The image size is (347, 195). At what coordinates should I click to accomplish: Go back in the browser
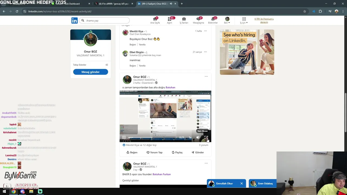(4, 11)
